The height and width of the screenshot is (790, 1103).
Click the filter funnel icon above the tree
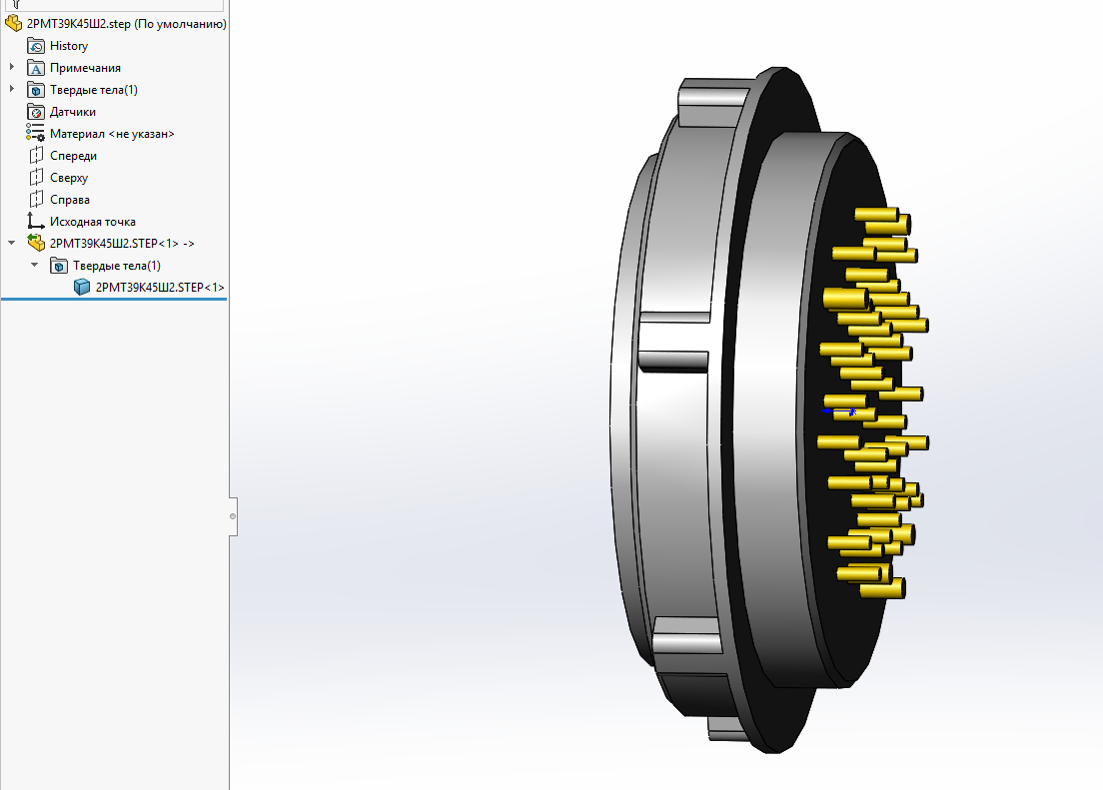point(14,4)
